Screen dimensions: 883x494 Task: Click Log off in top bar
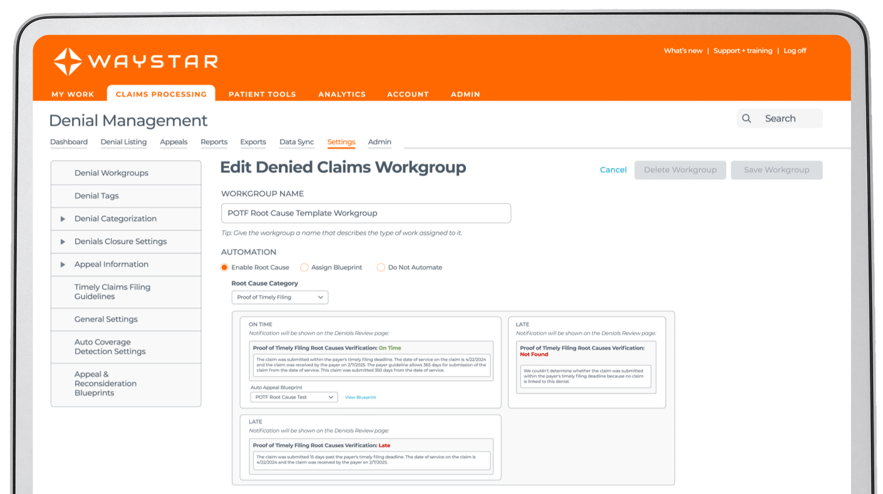pos(795,51)
